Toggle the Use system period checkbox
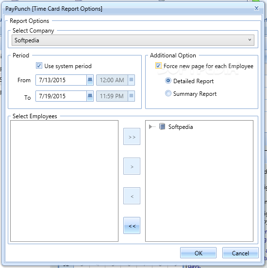The height and width of the screenshot is (268, 267). pos(39,66)
